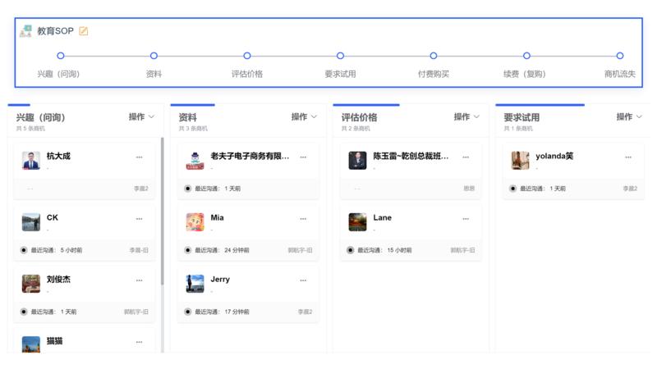Click 最近沟通: 15 小时前 on Lane card
657x369 pixels.
tap(384, 250)
